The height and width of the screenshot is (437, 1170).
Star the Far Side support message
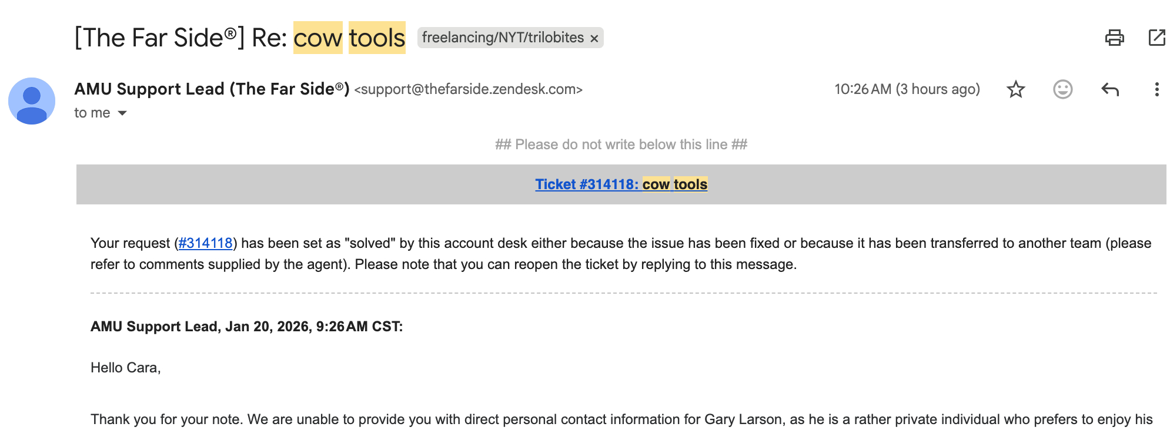click(x=1015, y=90)
